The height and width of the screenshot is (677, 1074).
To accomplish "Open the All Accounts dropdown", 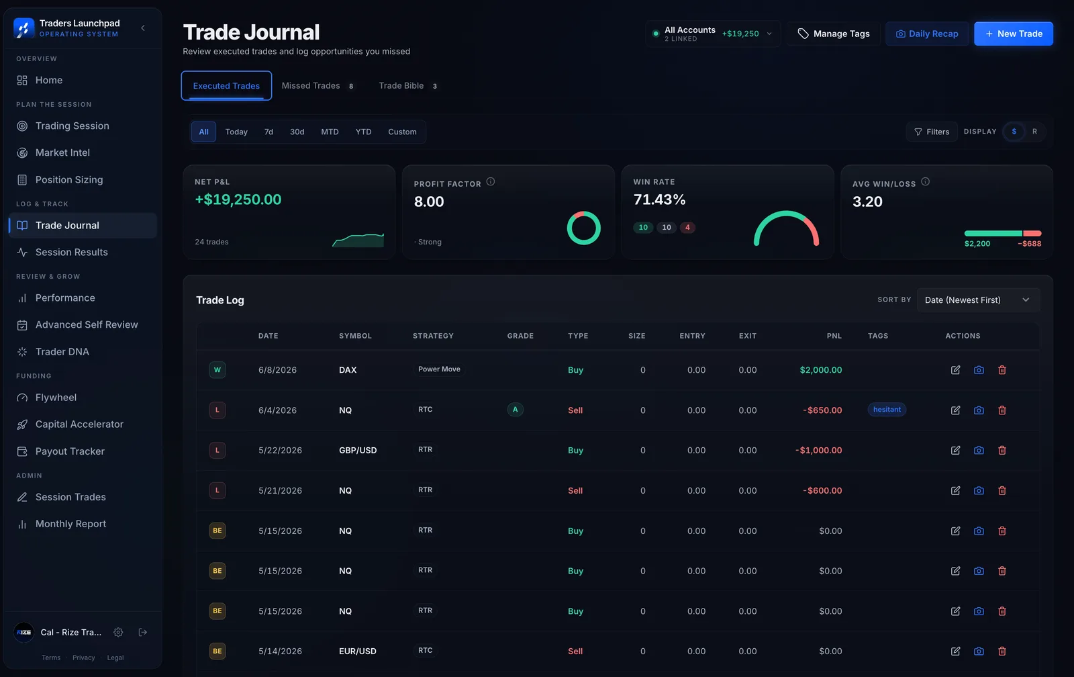I will coord(713,34).
